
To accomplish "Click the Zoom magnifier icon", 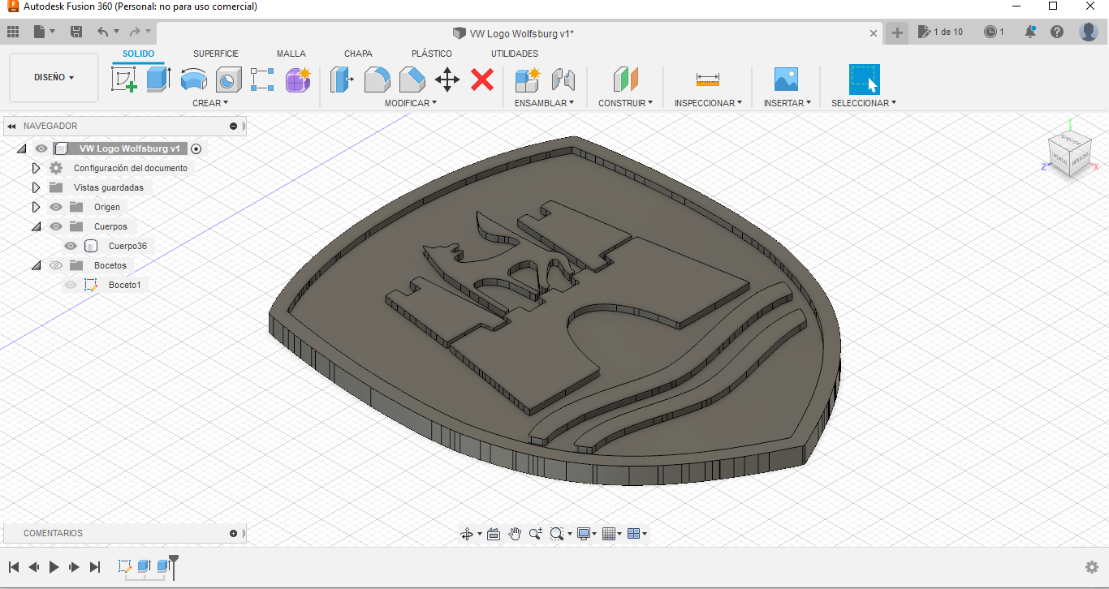I will [536, 534].
